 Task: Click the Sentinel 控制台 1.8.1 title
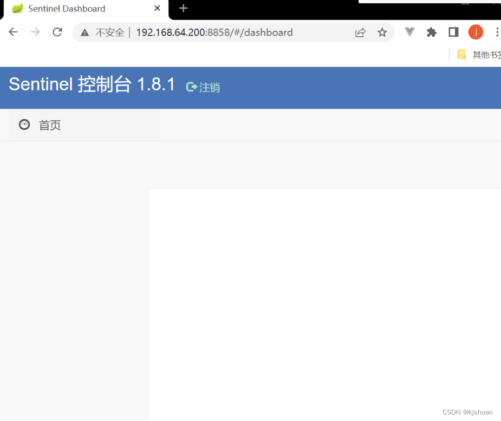coord(92,84)
